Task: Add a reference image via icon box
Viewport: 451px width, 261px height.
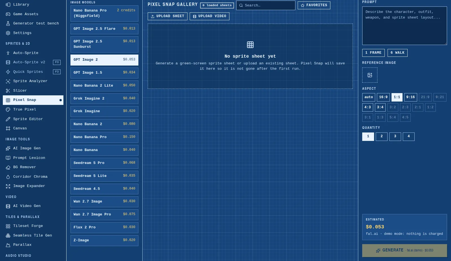Action: pos(370,75)
